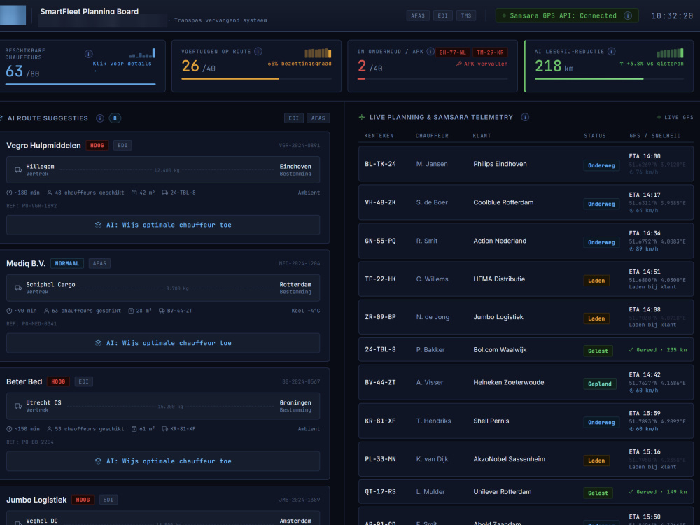Click info icon beside Live Planning & Samsara Telemetry
This screenshot has height=525, width=700.
tap(525, 118)
